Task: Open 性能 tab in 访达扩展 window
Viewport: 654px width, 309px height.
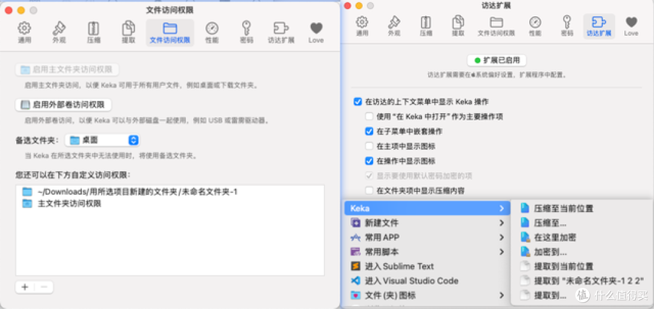Action: (x=535, y=26)
